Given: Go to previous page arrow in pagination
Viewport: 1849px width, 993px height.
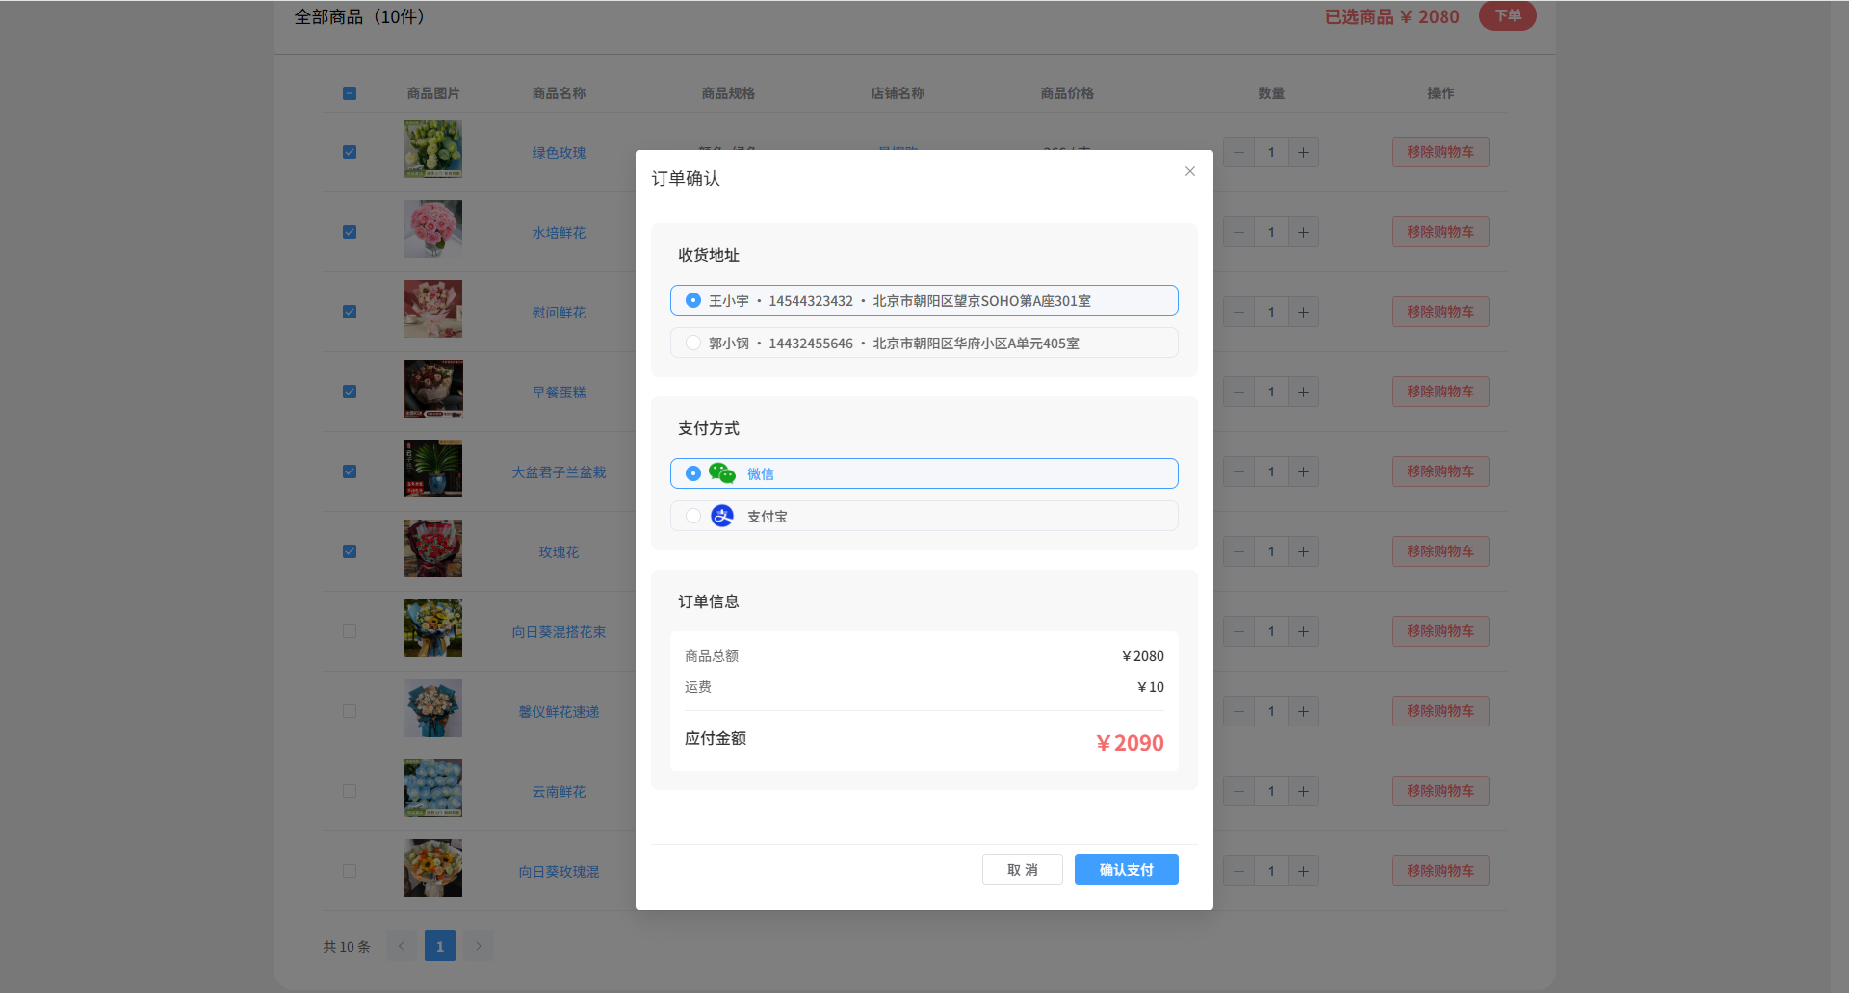Looking at the screenshot, I should coord(402,946).
